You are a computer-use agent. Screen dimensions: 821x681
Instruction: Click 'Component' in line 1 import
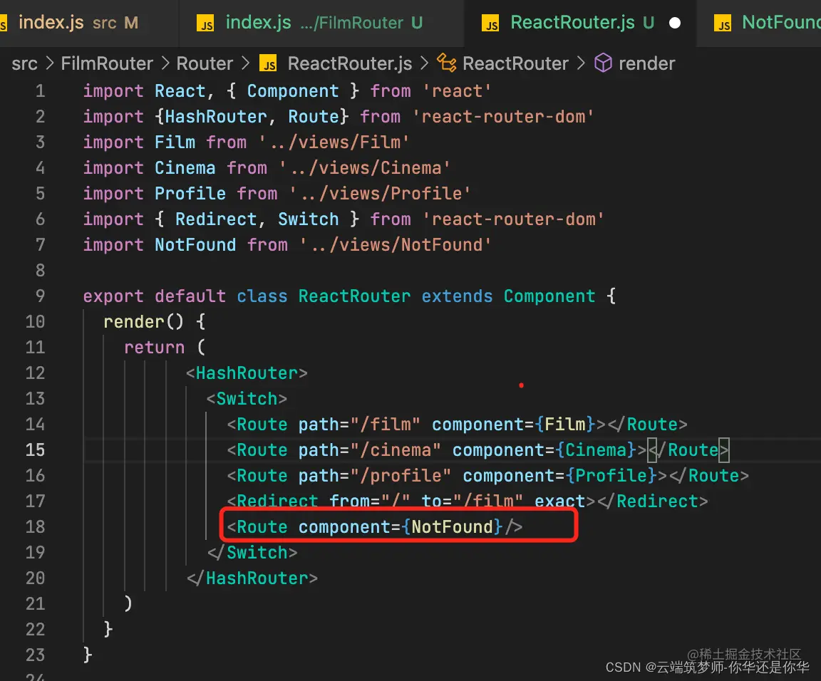pyautogui.click(x=293, y=91)
